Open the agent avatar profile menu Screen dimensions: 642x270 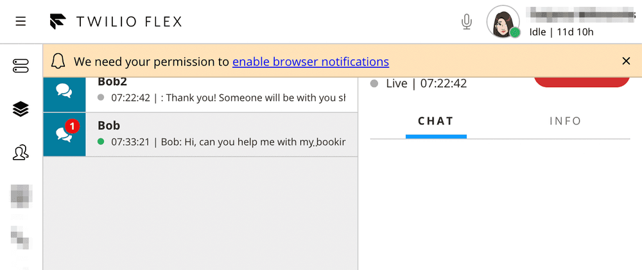[x=503, y=22]
